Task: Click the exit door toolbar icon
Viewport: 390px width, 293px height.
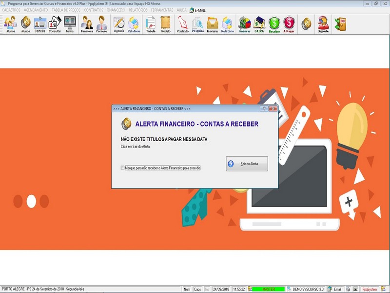Action: tap(340, 24)
